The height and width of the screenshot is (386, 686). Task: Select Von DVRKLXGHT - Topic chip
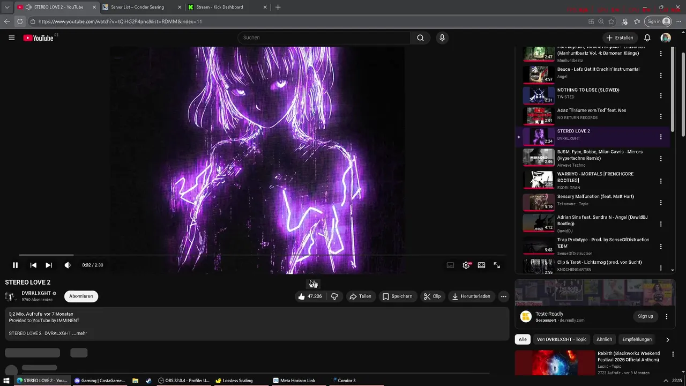(562, 339)
